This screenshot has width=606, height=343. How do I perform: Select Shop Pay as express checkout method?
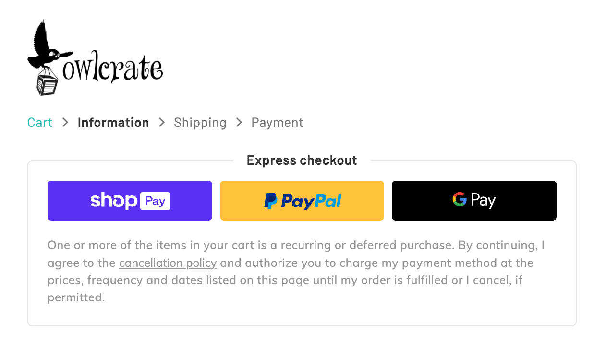click(x=130, y=201)
